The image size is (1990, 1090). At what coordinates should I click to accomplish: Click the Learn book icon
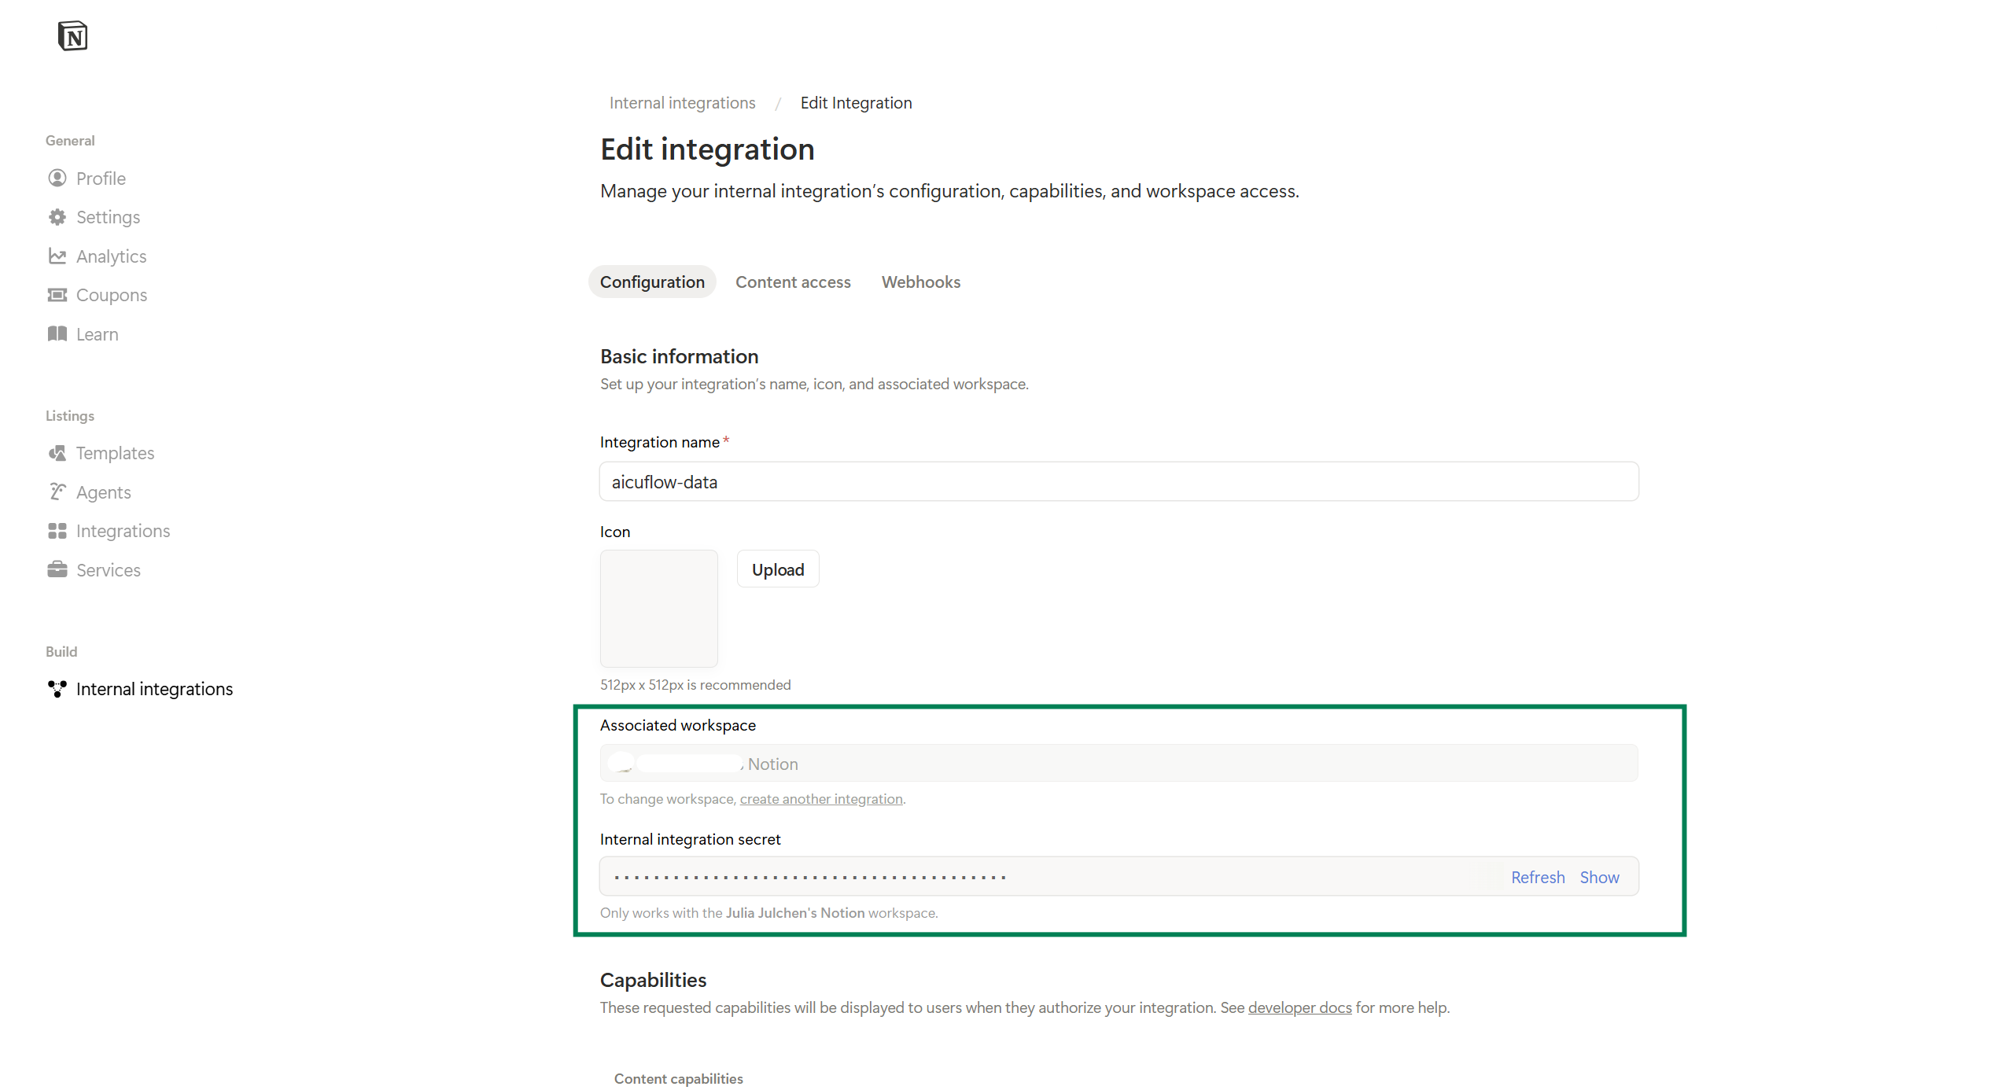57,334
